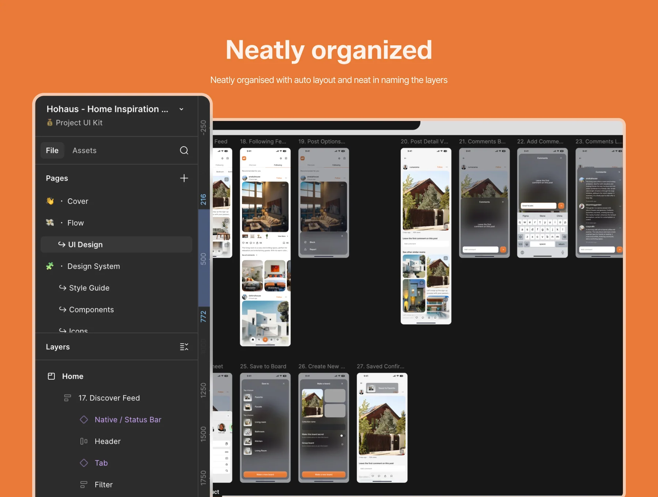This screenshot has width=658, height=497.
Task: Click the orange send button in frame 22
Action: click(x=561, y=205)
